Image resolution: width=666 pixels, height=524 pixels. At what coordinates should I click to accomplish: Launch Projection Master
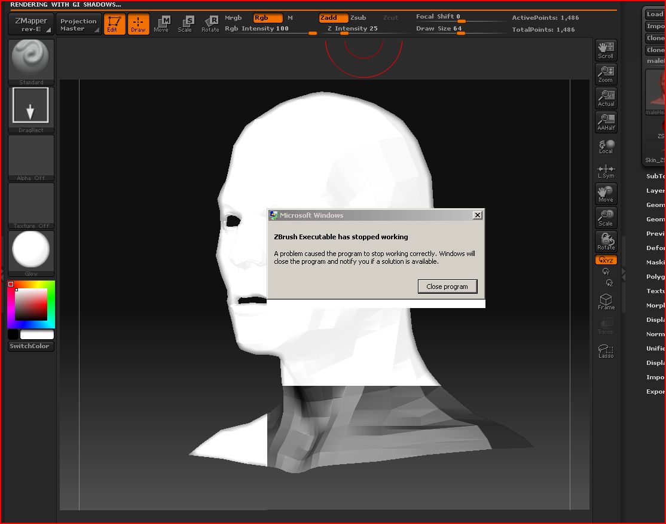click(79, 24)
